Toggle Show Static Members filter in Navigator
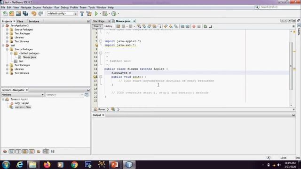 [18, 151]
